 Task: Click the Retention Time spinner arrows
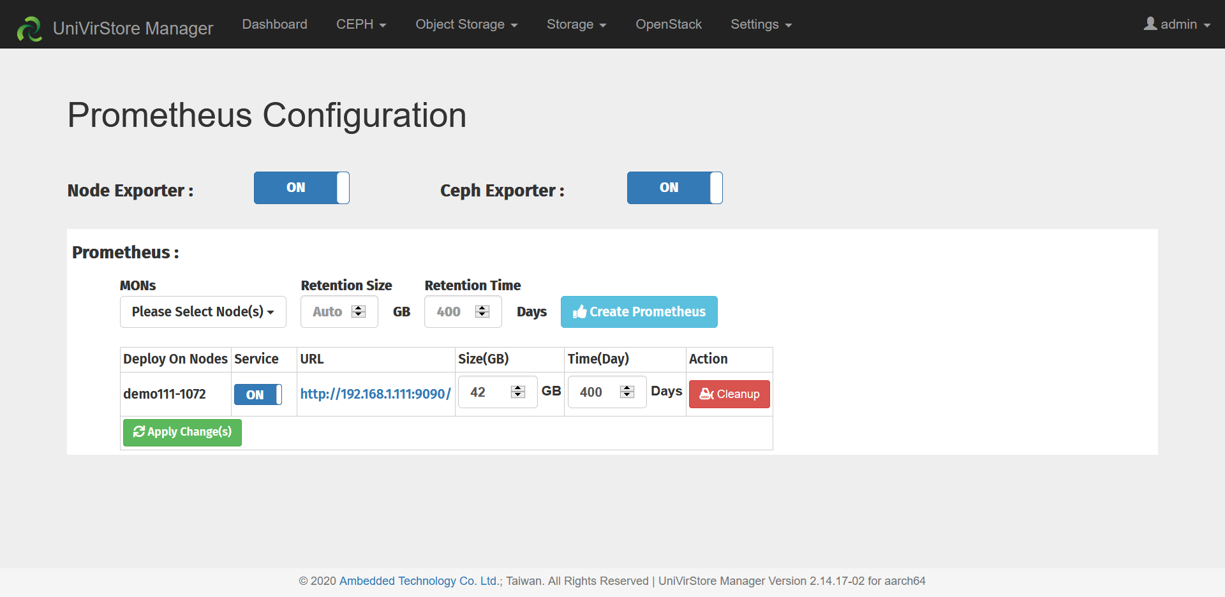tap(482, 311)
